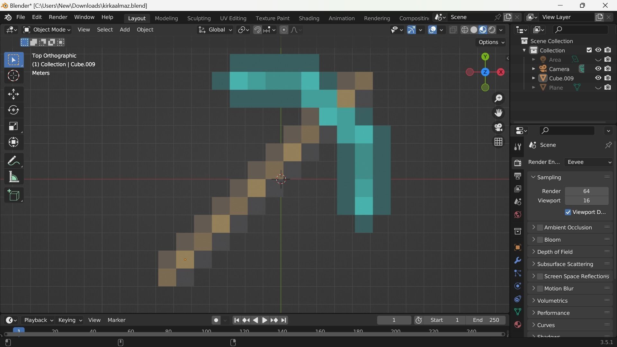This screenshot has width=617, height=347.
Task: Enable Ambient Occlusion checkbox
Action: coord(540,227)
